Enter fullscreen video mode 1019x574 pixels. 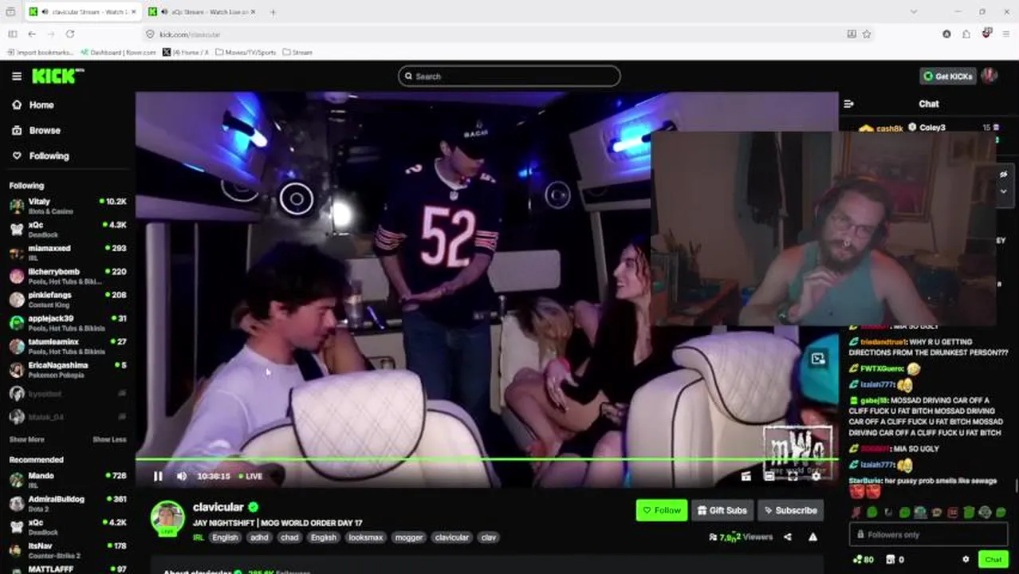pos(793,476)
